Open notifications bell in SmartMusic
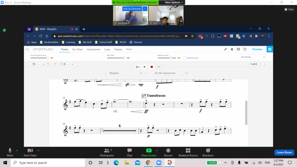 click(232, 49)
